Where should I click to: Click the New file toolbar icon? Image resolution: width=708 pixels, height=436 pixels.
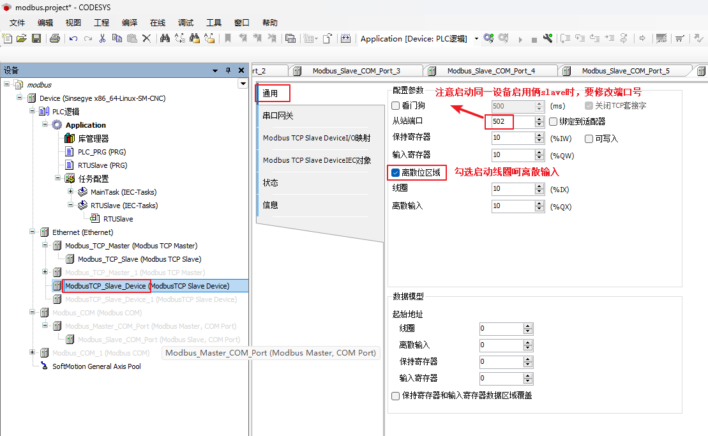tap(8, 38)
